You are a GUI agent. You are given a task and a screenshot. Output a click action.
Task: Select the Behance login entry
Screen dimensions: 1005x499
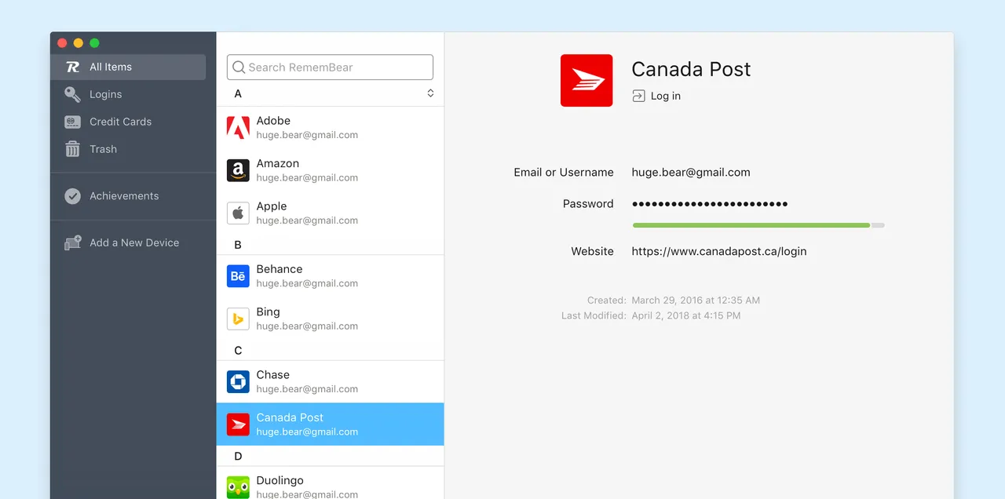point(330,275)
